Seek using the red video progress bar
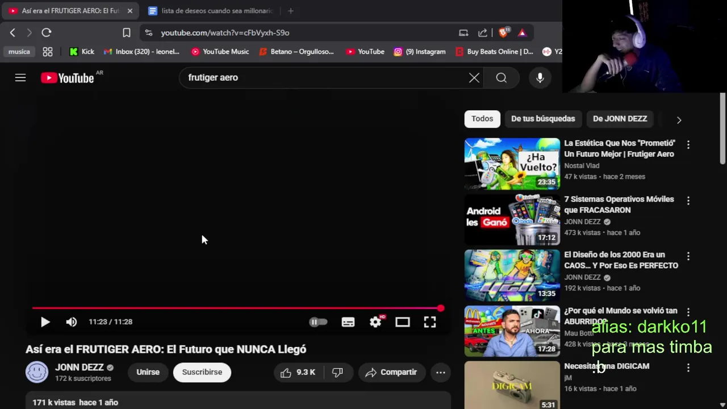 pos(237,308)
